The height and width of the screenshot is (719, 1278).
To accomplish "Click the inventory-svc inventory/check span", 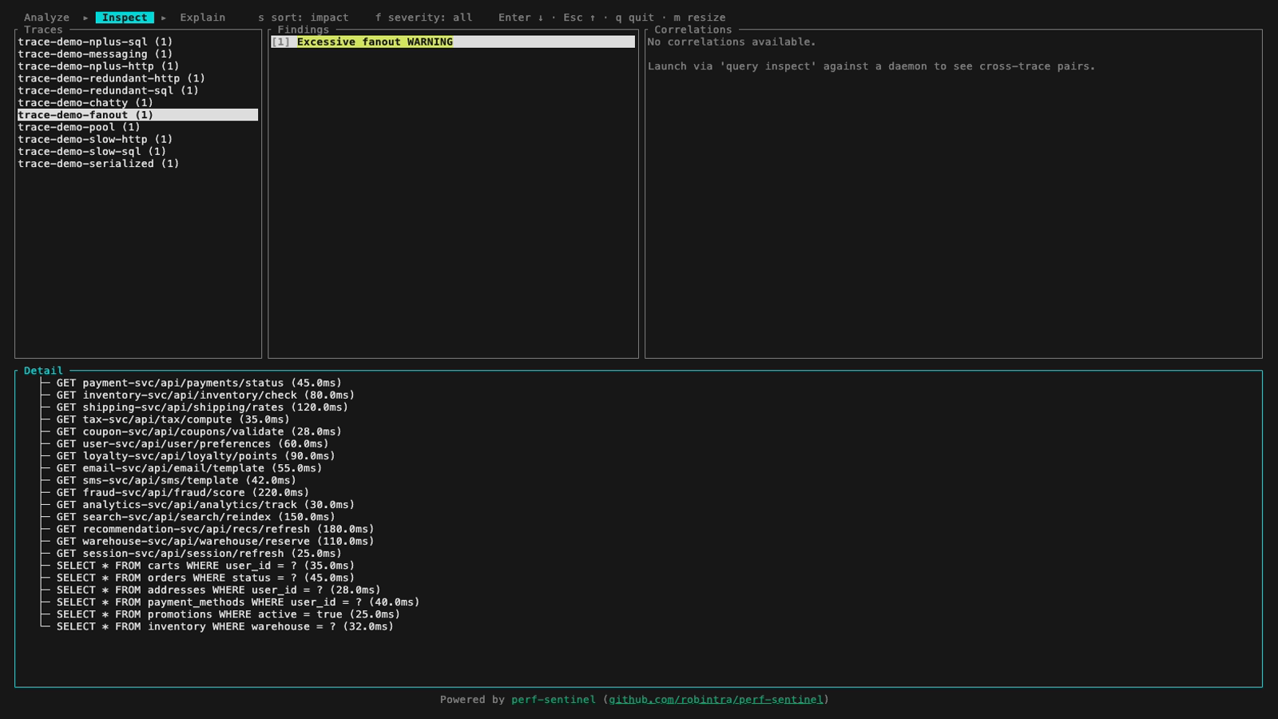I will click(205, 395).
